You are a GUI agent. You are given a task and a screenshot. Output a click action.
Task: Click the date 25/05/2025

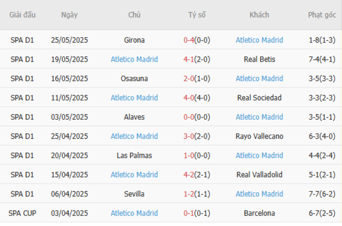click(x=69, y=40)
